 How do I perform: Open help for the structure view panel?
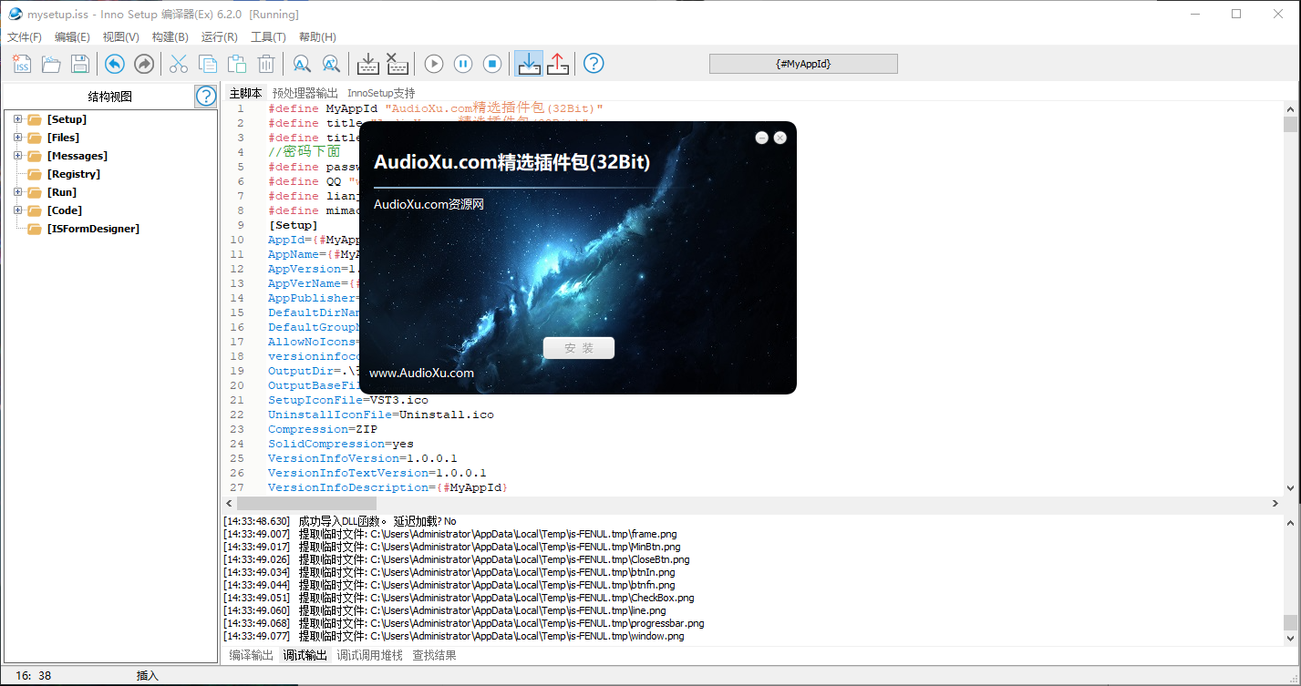tap(205, 96)
